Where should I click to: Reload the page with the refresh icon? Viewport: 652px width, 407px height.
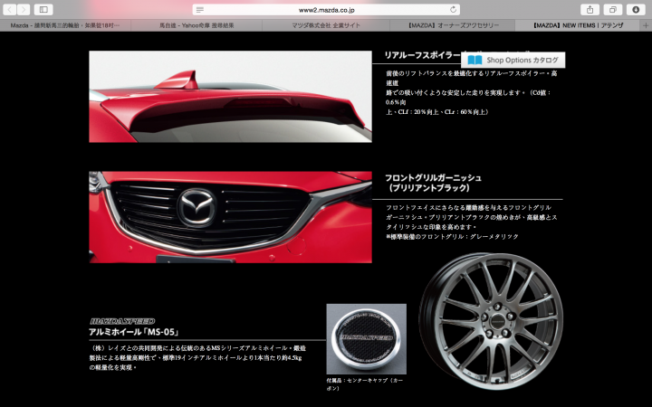pos(453,10)
